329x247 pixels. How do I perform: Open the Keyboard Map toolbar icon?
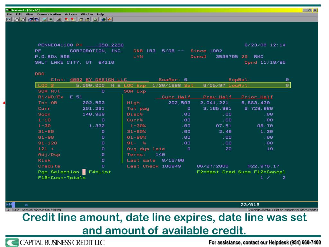pos(59,19)
